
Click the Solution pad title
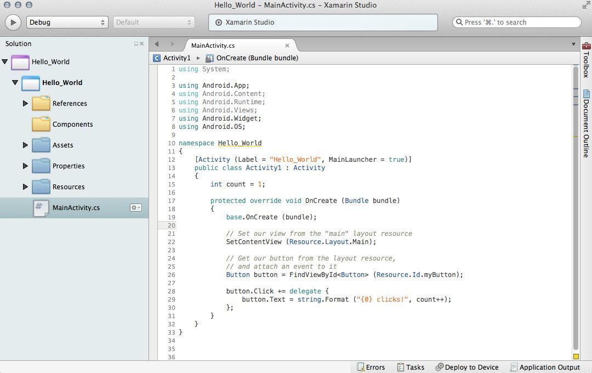(x=19, y=44)
